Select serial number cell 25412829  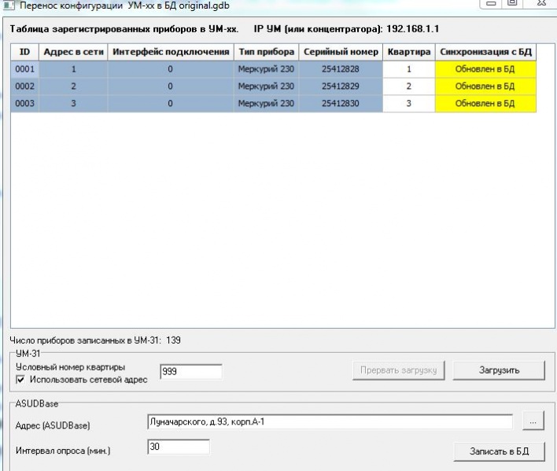tap(340, 86)
